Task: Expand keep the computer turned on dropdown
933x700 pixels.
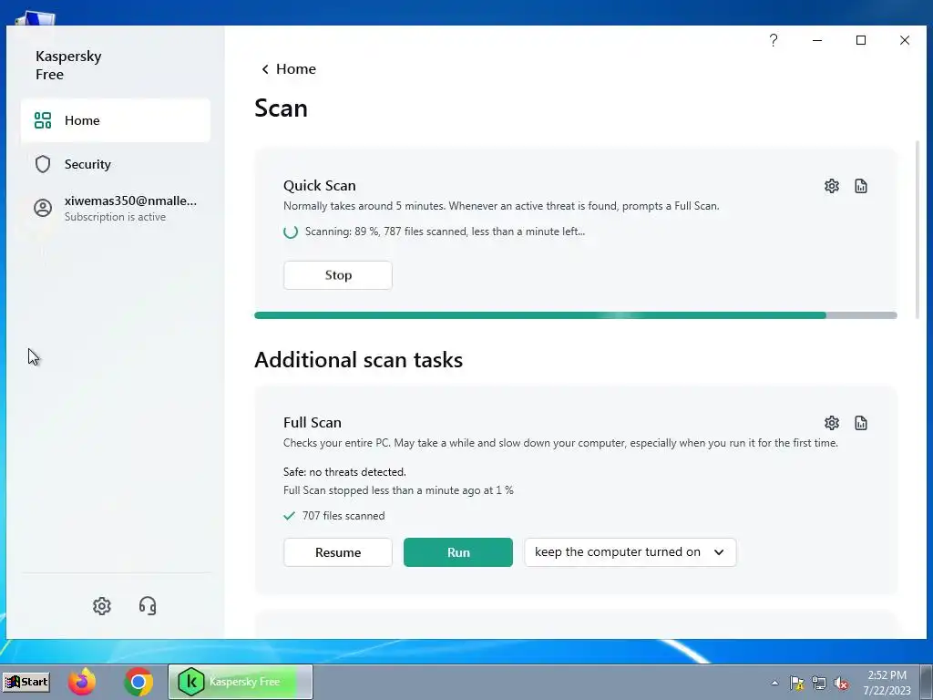Action: click(x=631, y=552)
